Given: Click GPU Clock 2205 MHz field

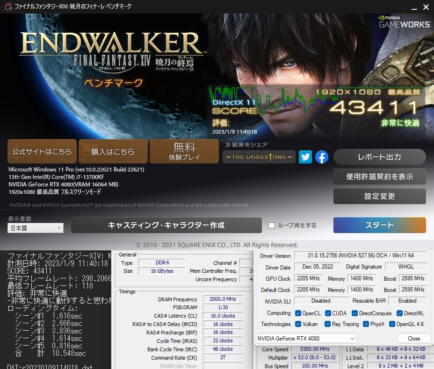Looking at the screenshot, I should (x=308, y=278).
